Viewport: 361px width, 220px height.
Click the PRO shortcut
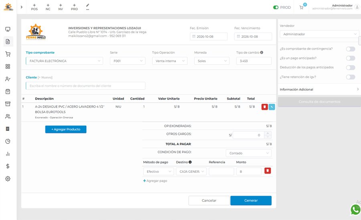pos(74,7)
